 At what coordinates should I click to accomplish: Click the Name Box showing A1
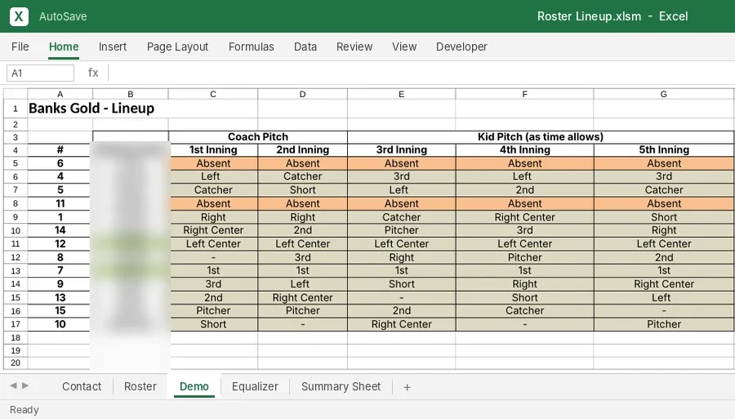(x=40, y=74)
